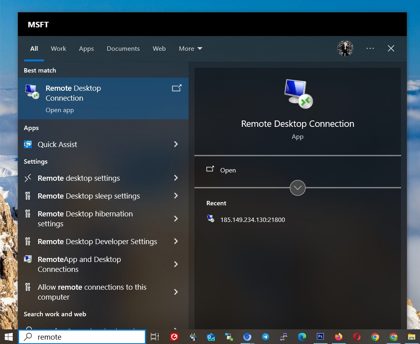The width and height of the screenshot is (420, 344).
Task: Switch to the All tab
Action: pos(34,49)
